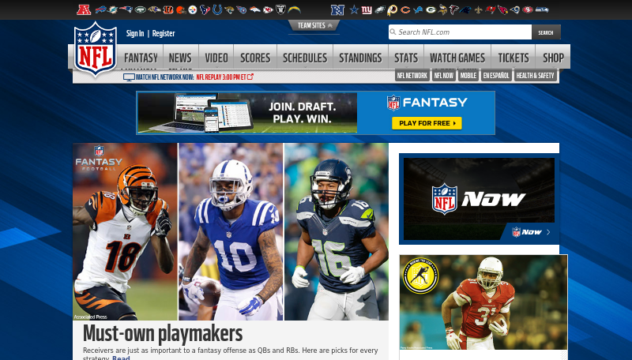Open Chargers lightning bolt logo

click(294, 9)
